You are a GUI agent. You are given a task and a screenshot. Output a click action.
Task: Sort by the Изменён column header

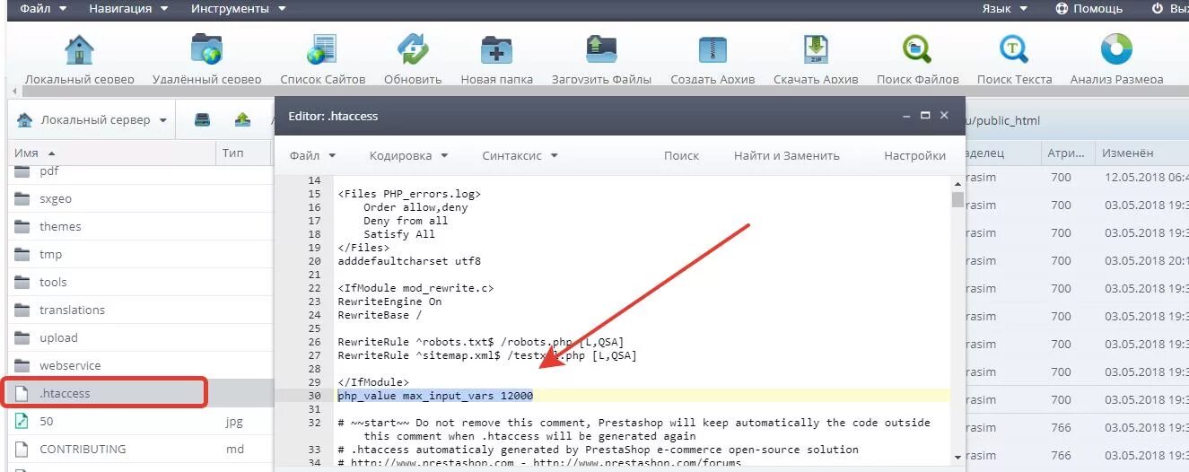pyautogui.click(x=1143, y=153)
